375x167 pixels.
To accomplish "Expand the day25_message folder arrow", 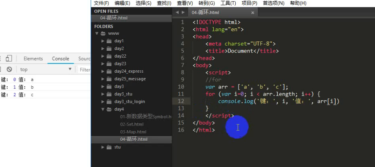I will tap(102, 79).
